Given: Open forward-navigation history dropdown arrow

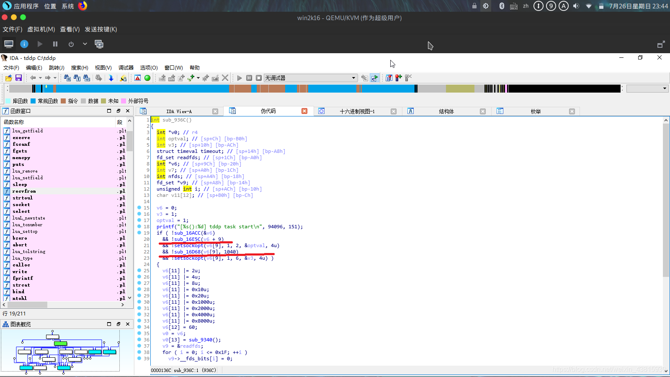Looking at the screenshot, I should (55, 78).
